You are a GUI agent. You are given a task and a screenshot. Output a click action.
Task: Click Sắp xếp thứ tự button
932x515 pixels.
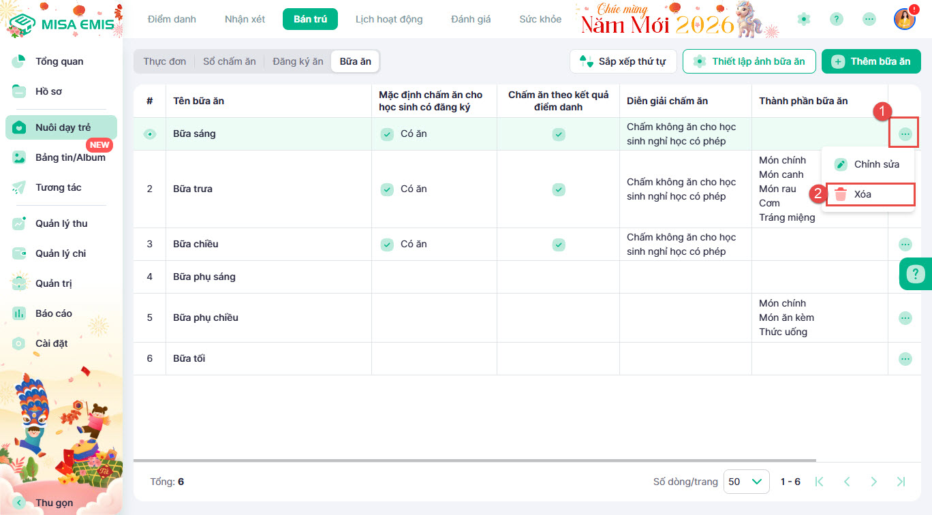[x=623, y=61]
